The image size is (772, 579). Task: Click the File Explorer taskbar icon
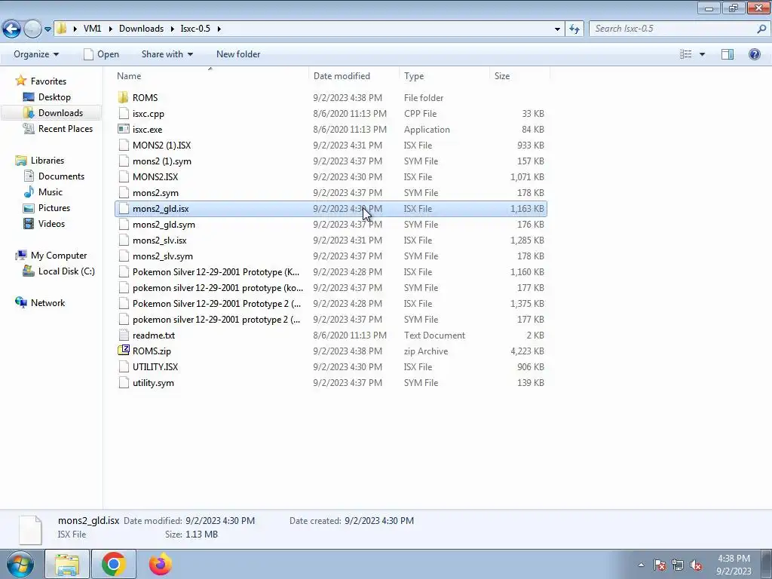click(67, 564)
